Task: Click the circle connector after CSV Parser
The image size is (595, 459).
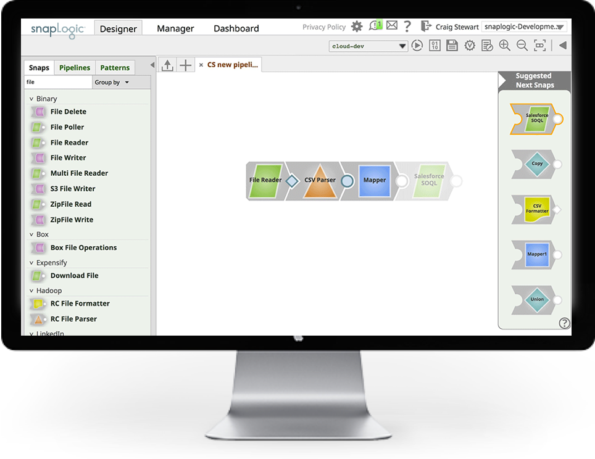Action: [347, 181]
